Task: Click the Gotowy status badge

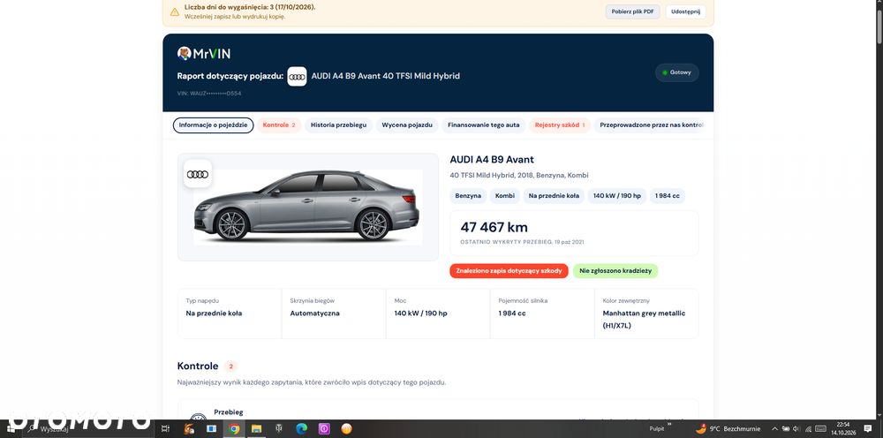Action: (x=677, y=72)
